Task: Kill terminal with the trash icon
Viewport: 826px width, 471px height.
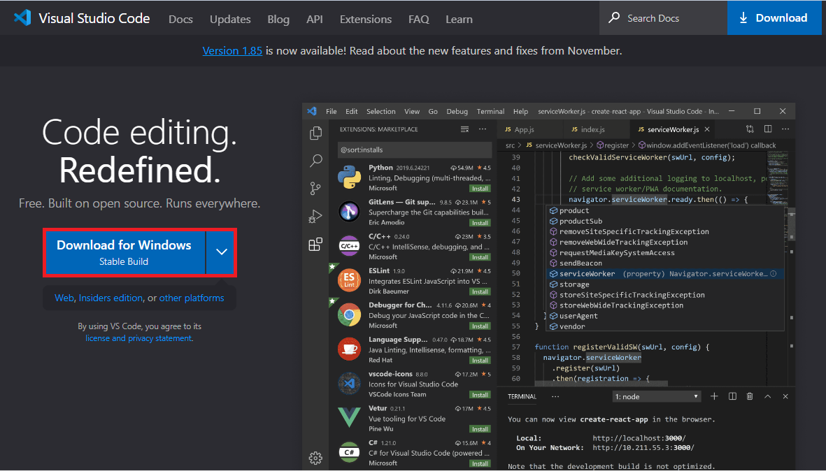Action: 750,396
